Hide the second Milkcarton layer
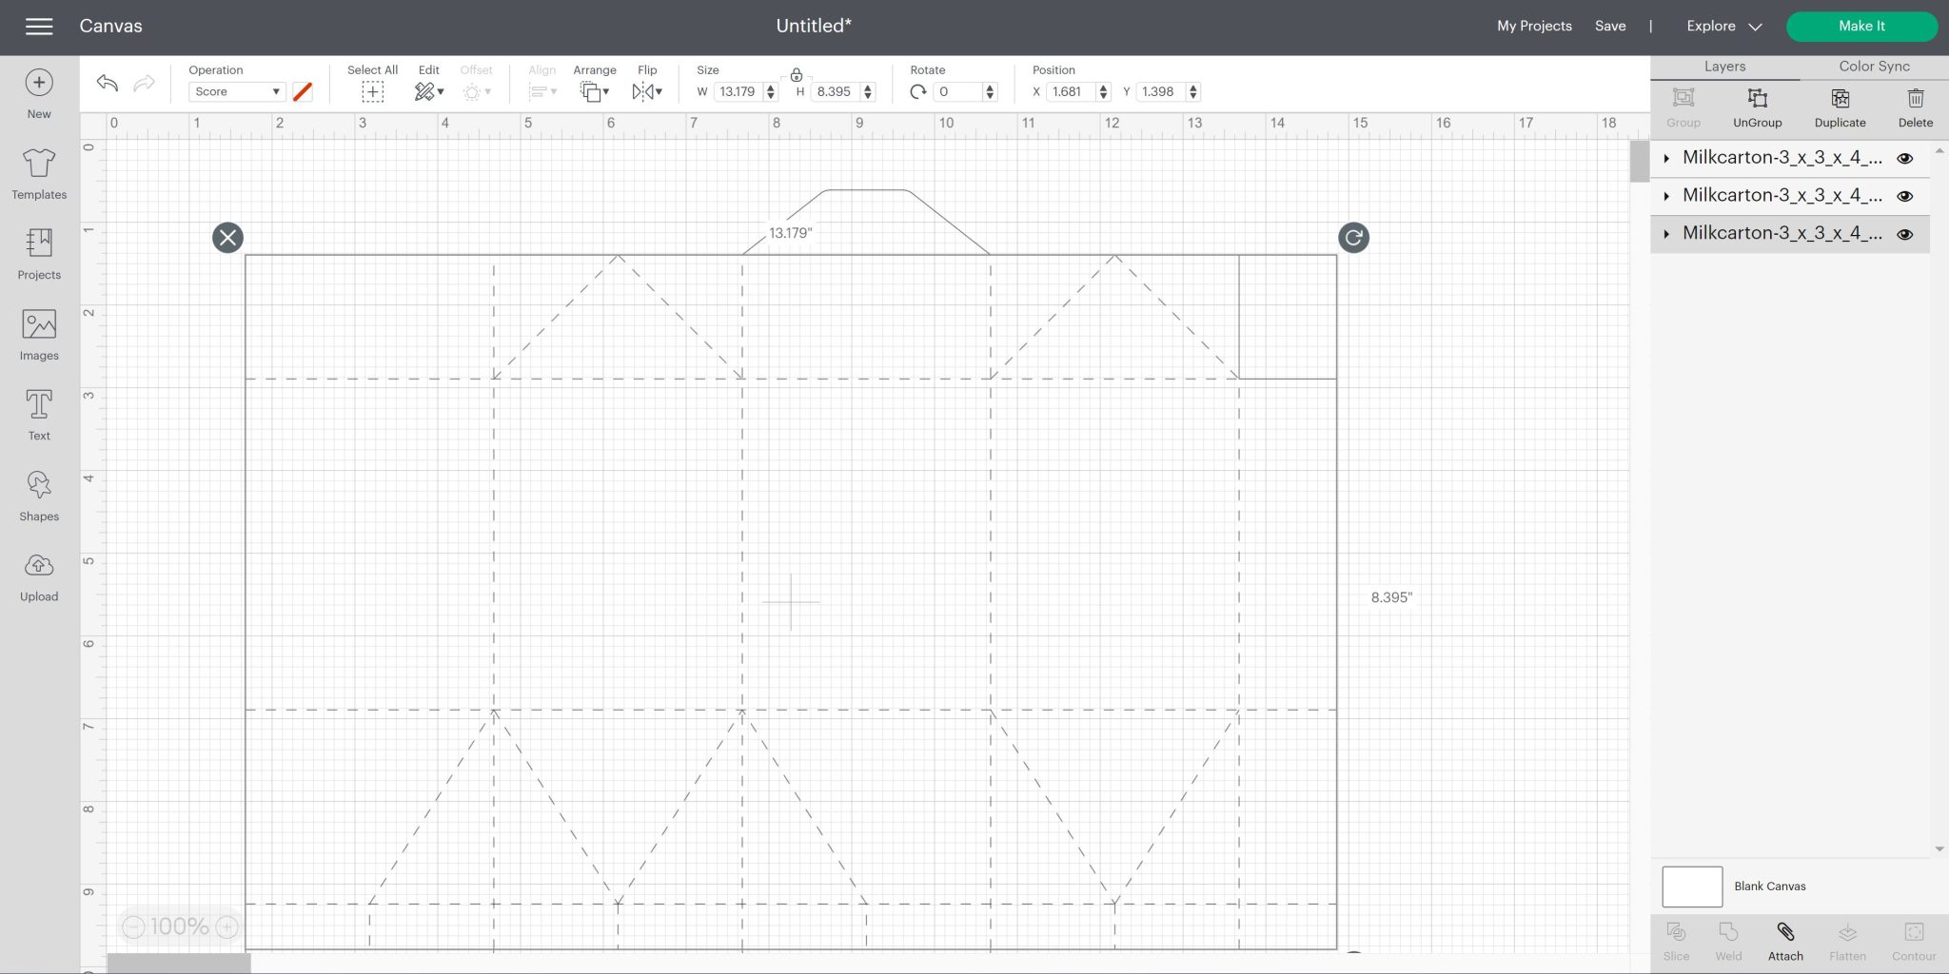Viewport: 1949px width, 974px height. [x=1904, y=196]
